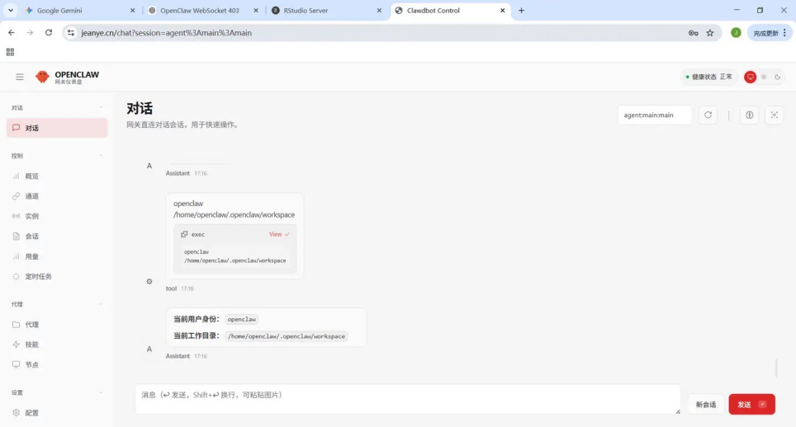Click the gear avatar beside the tool message
Image resolution: width=796 pixels, height=427 pixels.
tap(149, 281)
